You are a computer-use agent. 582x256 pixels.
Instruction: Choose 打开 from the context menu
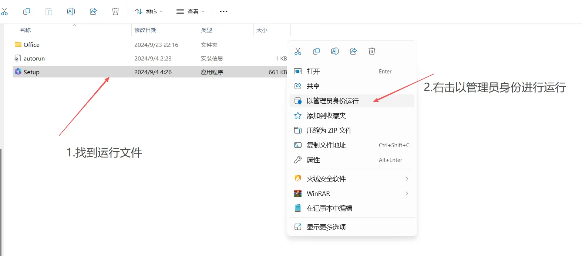[352, 71]
